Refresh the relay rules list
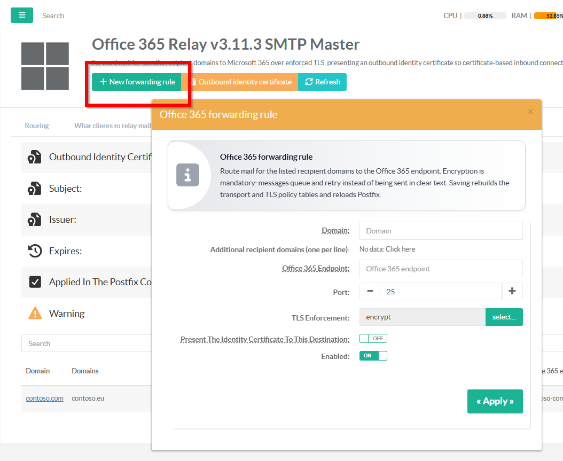563x461 pixels. (322, 82)
